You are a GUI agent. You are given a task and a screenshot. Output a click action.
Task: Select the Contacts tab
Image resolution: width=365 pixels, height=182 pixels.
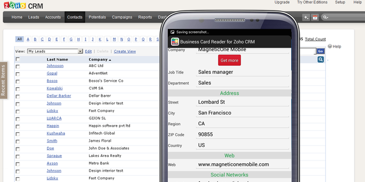(75, 17)
